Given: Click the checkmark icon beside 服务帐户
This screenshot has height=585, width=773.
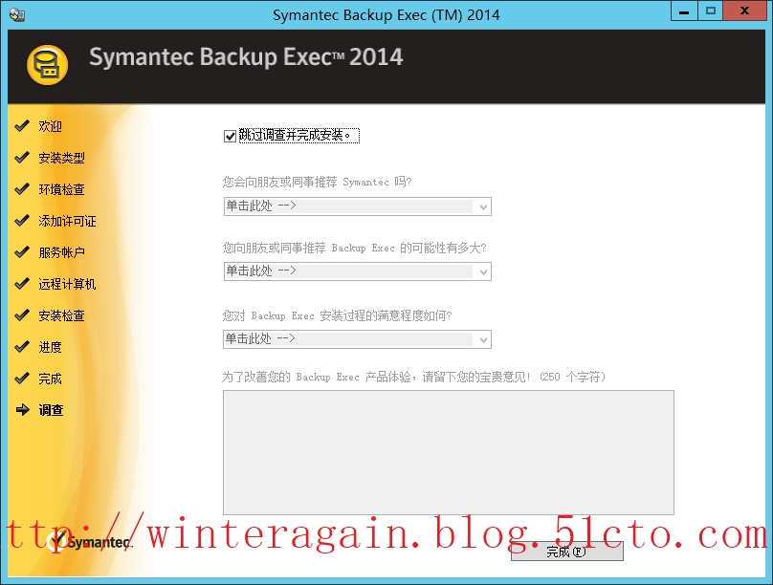Looking at the screenshot, I should [x=22, y=252].
